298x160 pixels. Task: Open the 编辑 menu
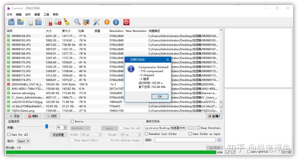pyautogui.click(x=19, y=15)
